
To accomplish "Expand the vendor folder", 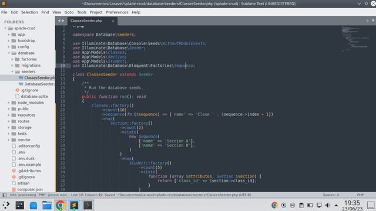I will (9, 140).
